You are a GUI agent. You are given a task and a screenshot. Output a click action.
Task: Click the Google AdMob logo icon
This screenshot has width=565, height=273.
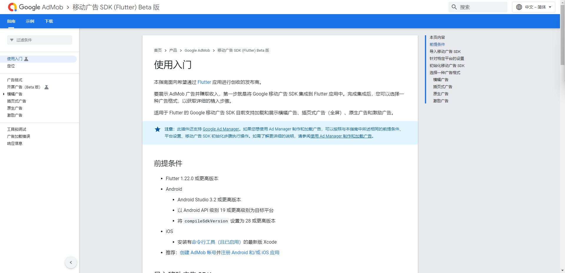[x=12, y=7]
